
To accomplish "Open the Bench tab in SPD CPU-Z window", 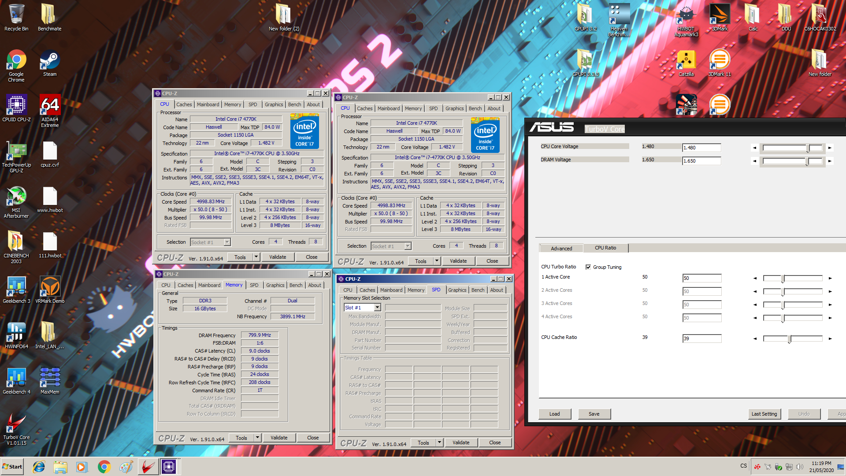I will [478, 290].
